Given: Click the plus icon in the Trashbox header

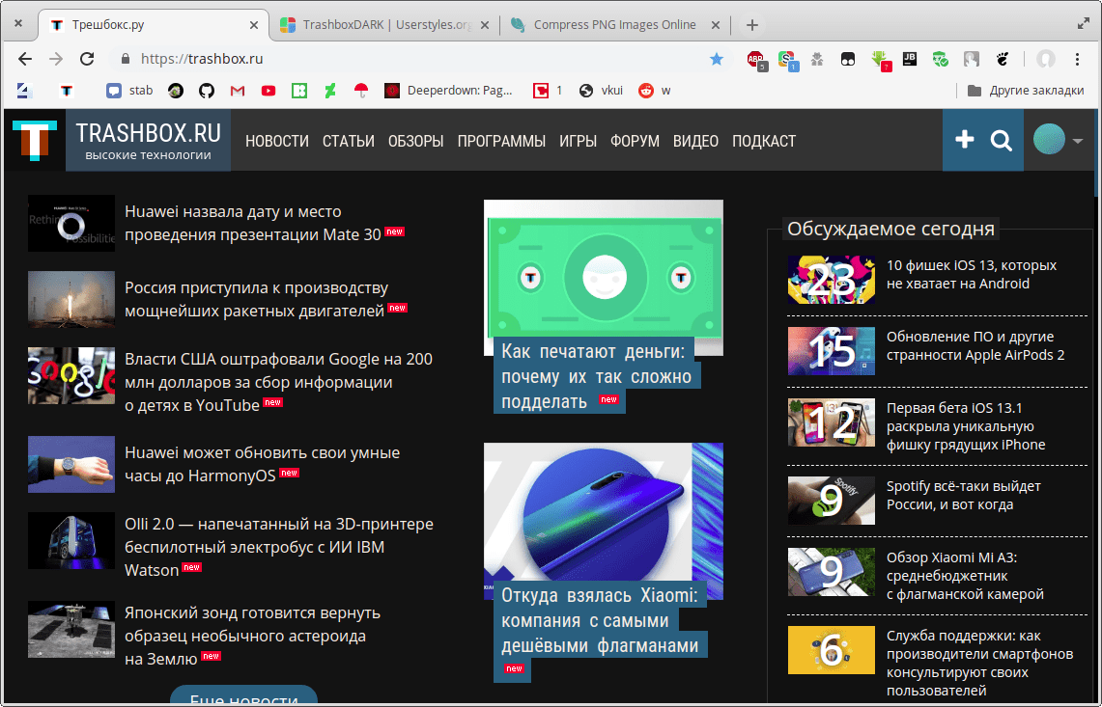Looking at the screenshot, I should click(x=964, y=141).
